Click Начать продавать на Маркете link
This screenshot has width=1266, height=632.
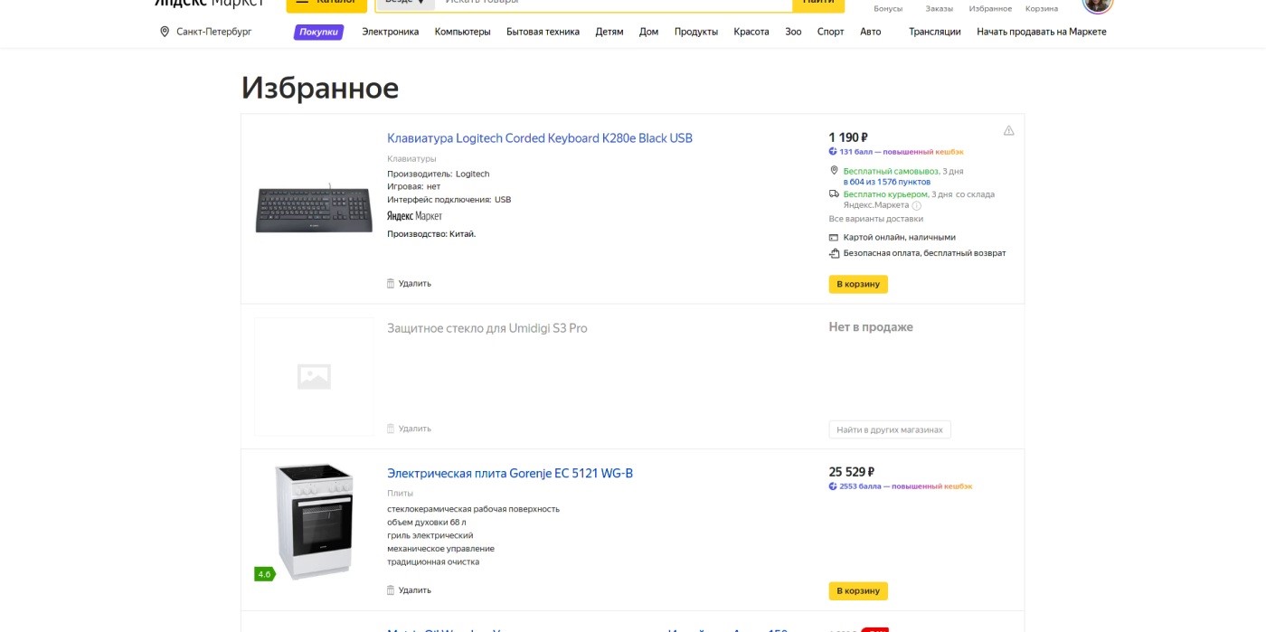pos(1042,32)
